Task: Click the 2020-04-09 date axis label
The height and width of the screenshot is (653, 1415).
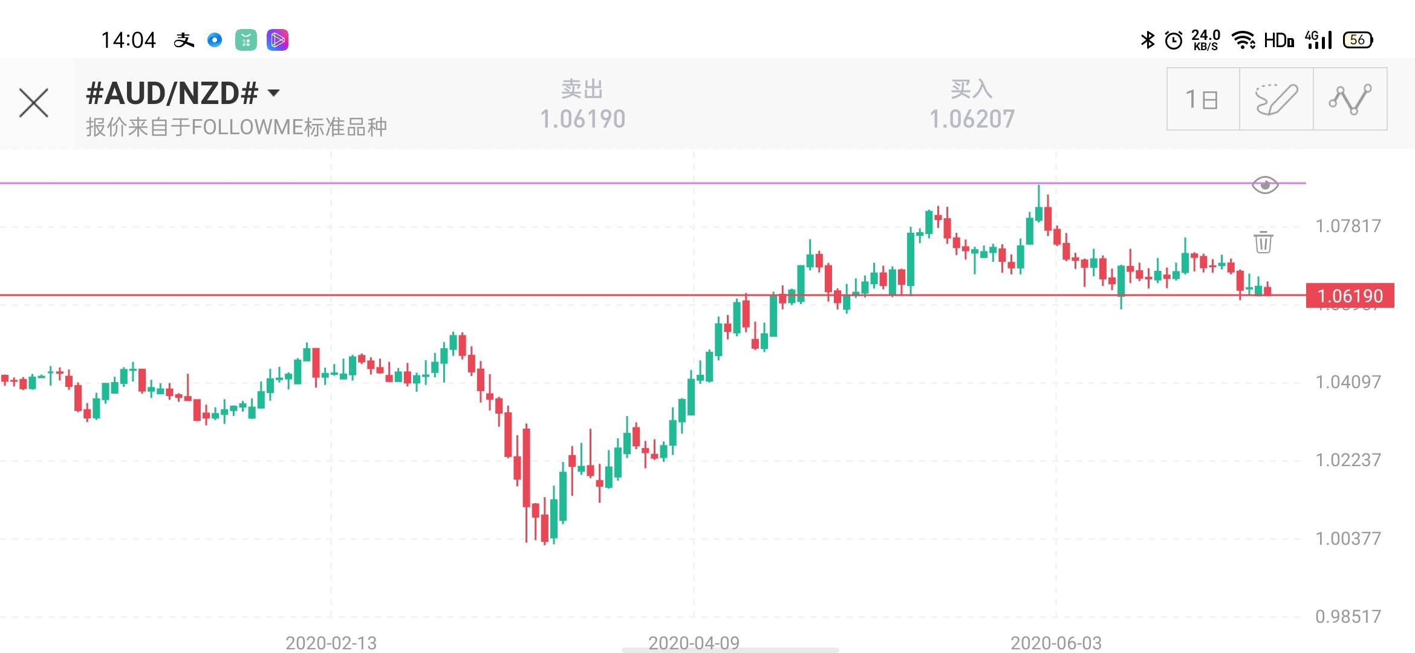Action: pyautogui.click(x=694, y=642)
